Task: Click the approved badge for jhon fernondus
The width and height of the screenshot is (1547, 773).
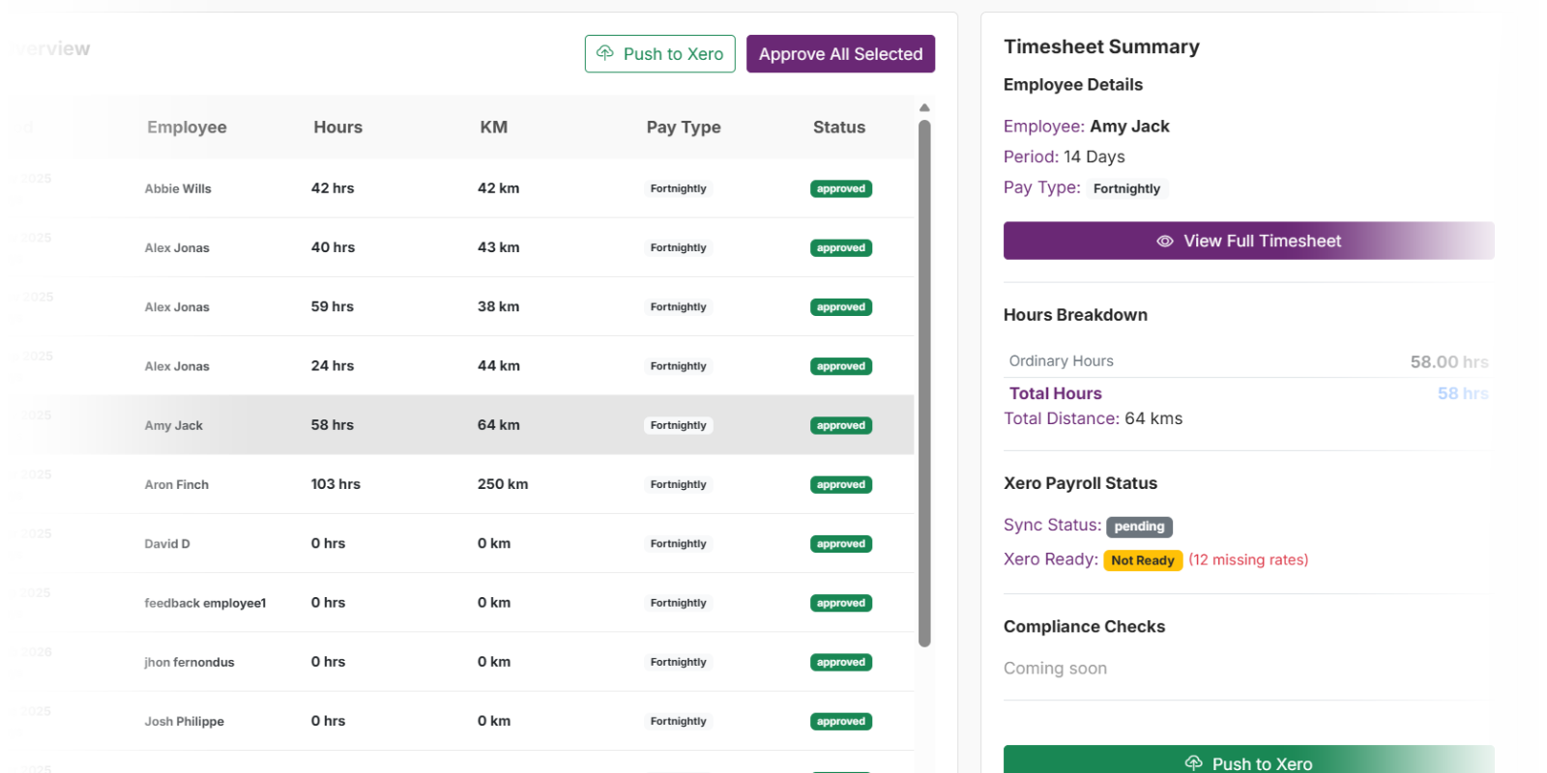Action: click(x=841, y=662)
